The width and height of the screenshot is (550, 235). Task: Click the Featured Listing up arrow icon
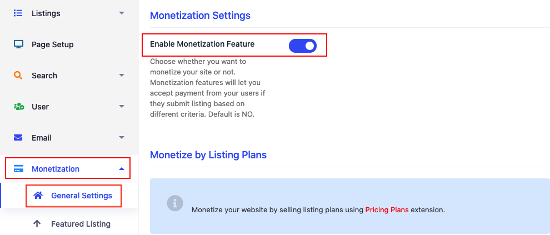point(37,224)
